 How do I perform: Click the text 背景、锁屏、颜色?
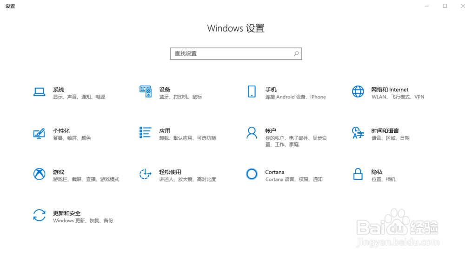click(72, 138)
